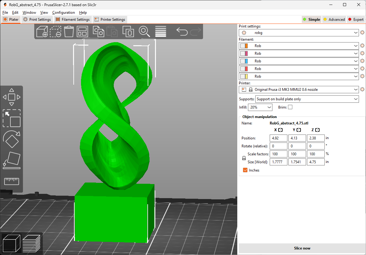Open the Printer selection dropdown
The width and height of the screenshot is (366, 255).
coord(299,90)
